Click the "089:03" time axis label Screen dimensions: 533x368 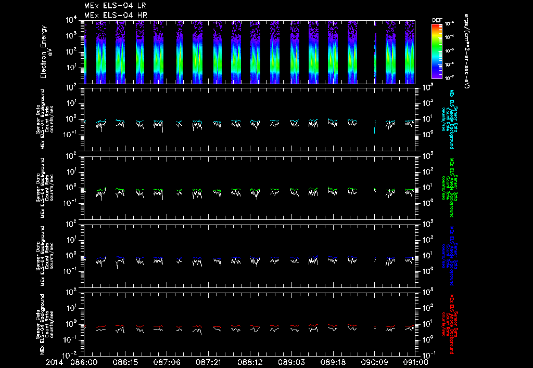pyautogui.click(x=291, y=362)
